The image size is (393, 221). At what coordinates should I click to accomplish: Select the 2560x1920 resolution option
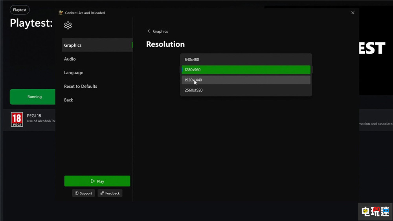point(246,90)
